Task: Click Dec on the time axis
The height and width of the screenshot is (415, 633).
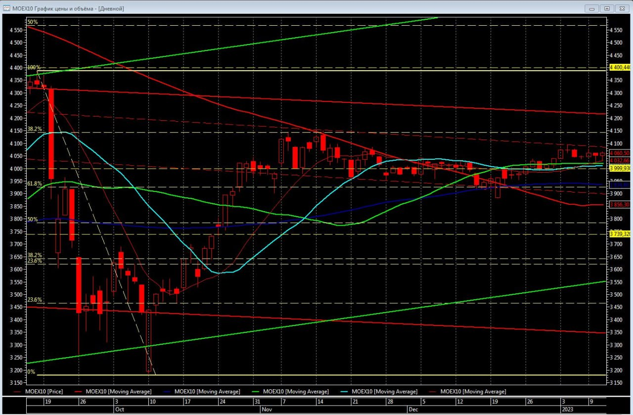Action: click(x=413, y=410)
